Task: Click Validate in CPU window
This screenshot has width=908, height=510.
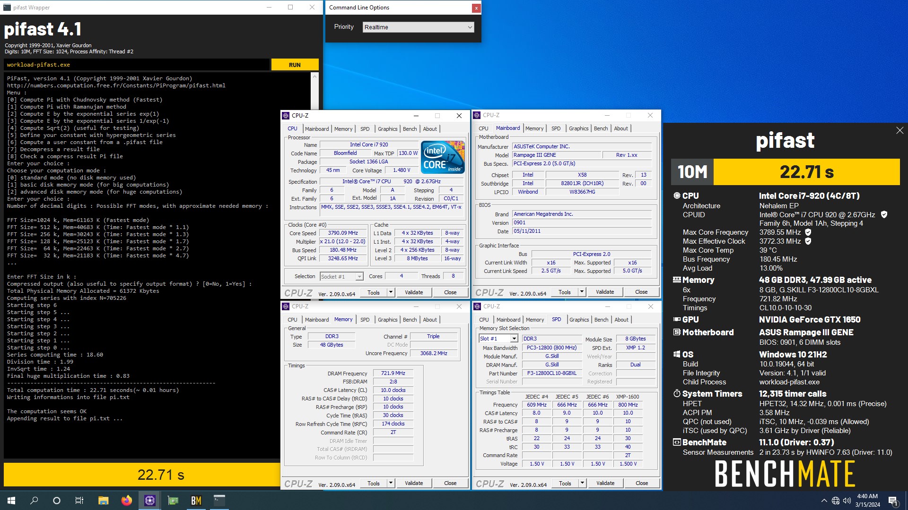Action: (414, 292)
